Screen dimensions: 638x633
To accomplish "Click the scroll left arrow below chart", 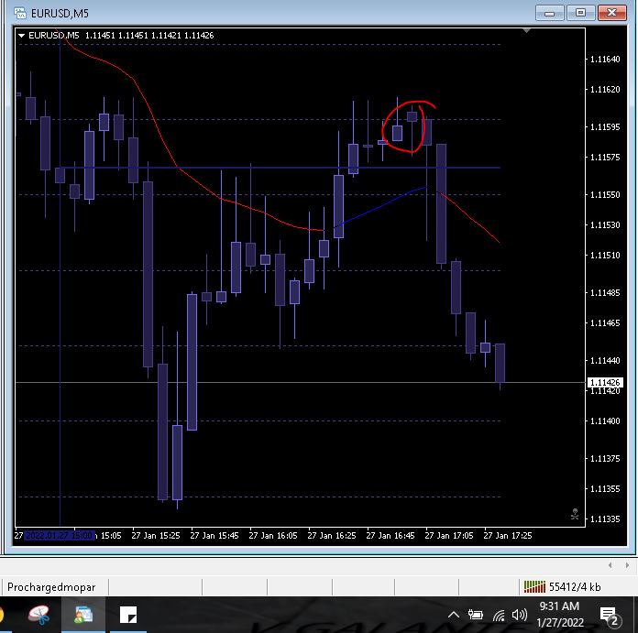I will (x=610, y=565).
